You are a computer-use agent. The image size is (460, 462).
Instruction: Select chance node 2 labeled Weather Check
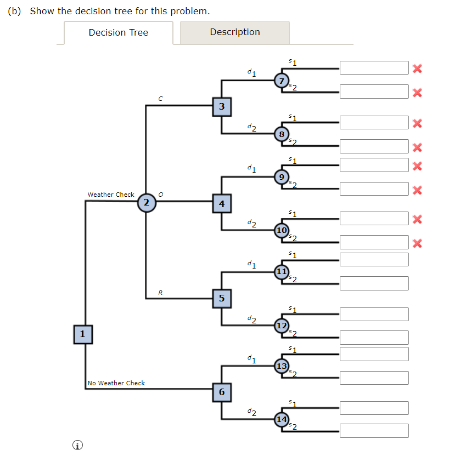coord(146,203)
